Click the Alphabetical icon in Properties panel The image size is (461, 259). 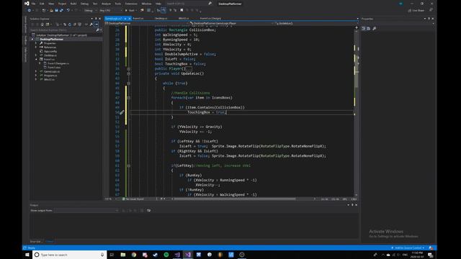pos(368,29)
